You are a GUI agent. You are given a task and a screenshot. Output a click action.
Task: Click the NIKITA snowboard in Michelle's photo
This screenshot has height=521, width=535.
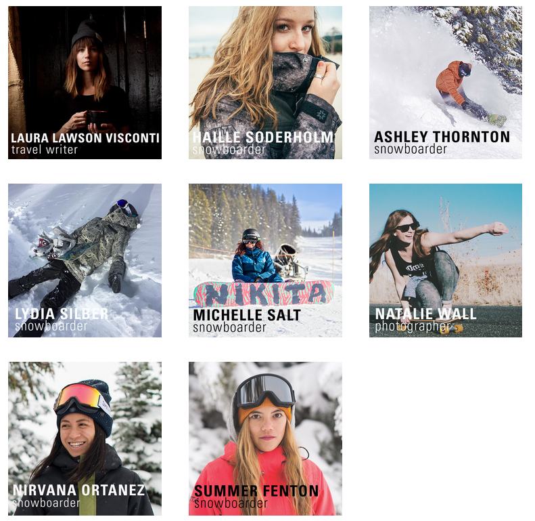[x=264, y=294]
